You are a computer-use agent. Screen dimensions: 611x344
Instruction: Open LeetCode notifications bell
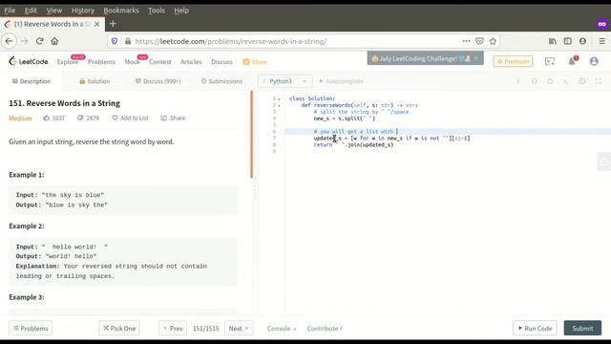point(572,61)
